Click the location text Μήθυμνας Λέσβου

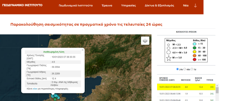tap(64, 83)
